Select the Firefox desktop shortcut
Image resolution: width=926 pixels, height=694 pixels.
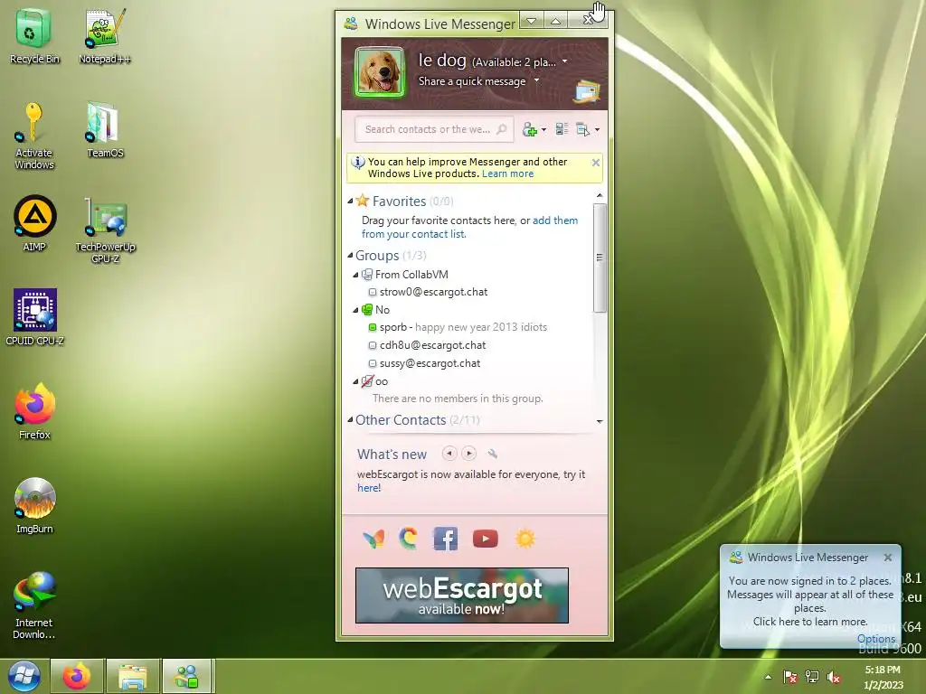pos(34,411)
